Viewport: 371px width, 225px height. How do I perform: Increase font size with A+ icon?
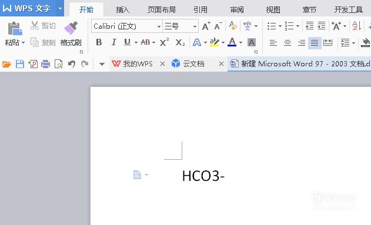point(206,26)
